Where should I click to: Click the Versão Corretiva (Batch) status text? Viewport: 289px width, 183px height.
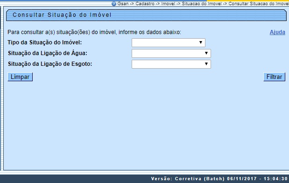click(219, 179)
